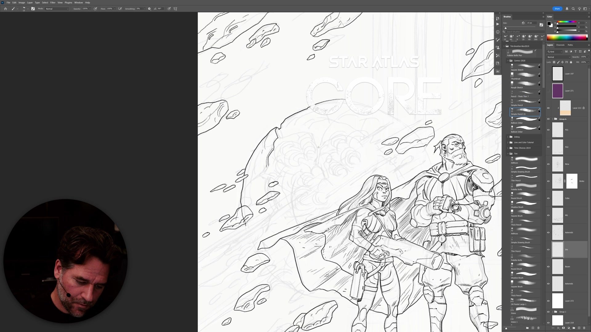Open the Filter menu
Image resolution: width=591 pixels, height=332 pixels.
[53, 2]
